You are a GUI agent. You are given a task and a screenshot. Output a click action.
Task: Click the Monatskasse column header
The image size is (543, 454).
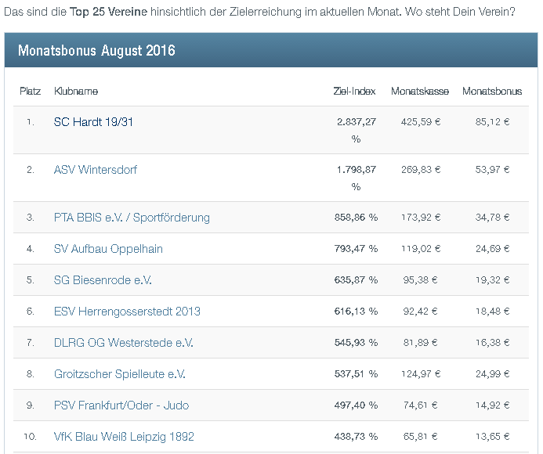pyautogui.click(x=420, y=92)
